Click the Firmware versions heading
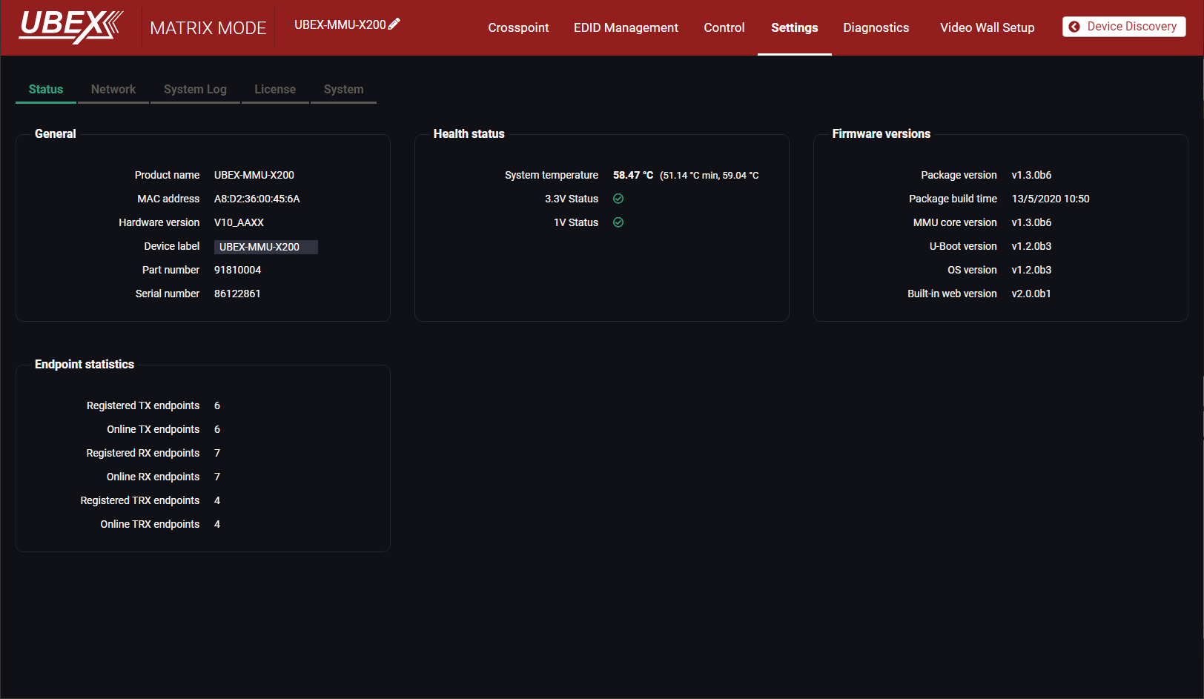The height and width of the screenshot is (699, 1204). pos(881,133)
